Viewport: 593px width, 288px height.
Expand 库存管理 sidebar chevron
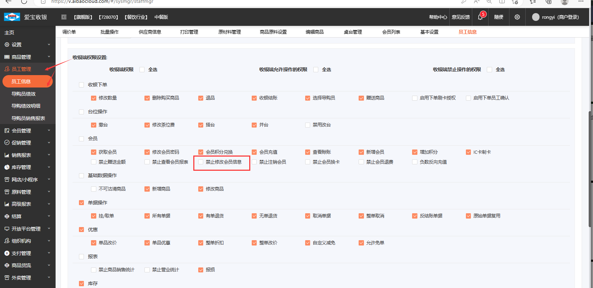(x=49, y=167)
